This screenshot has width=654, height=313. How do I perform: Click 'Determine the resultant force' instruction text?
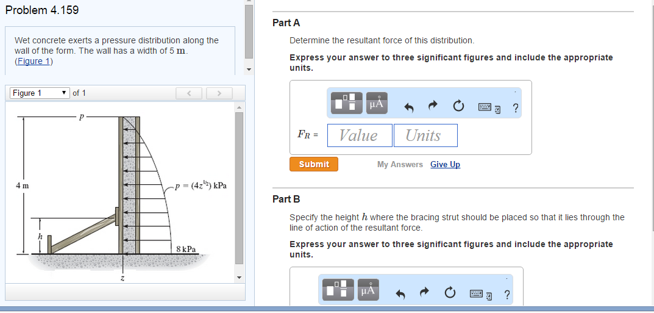pyautogui.click(x=382, y=40)
